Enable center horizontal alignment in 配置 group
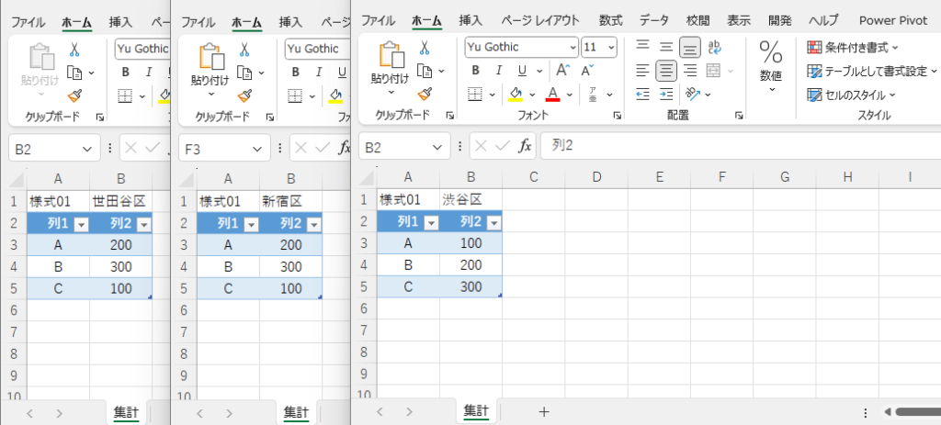 point(666,71)
